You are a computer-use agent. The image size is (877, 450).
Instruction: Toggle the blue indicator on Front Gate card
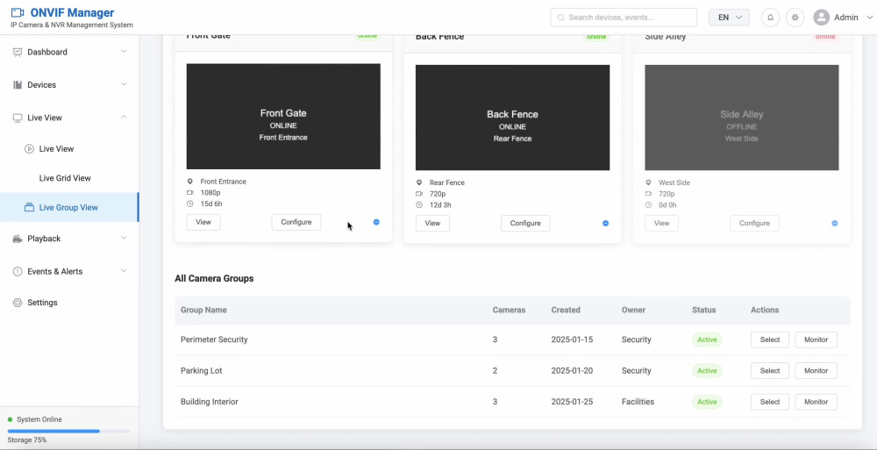[376, 222]
